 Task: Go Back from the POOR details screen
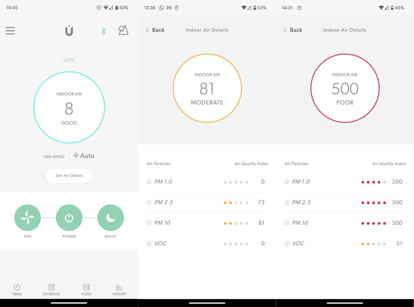click(x=293, y=30)
